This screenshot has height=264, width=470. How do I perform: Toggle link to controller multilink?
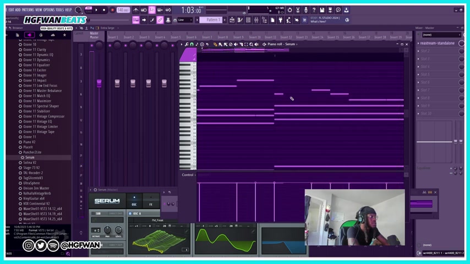pyautogui.click(x=160, y=20)
